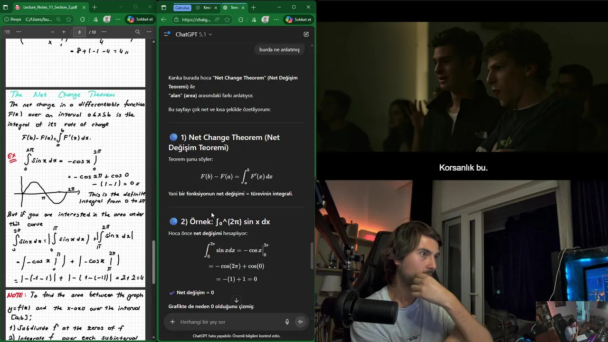Close the Kesir tab
The width and height of the screenshot is (608, 342).
click(x=216, y=8)
